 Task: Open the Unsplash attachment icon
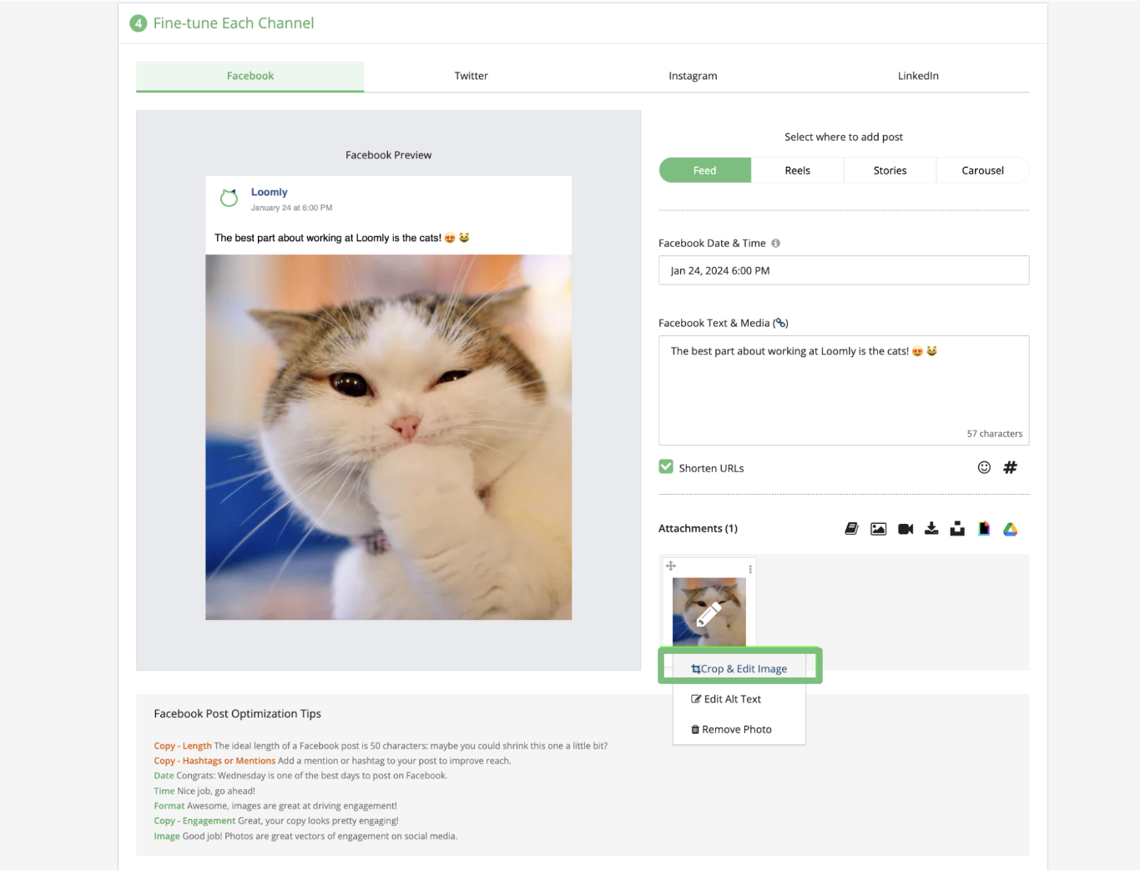click(x=957, y=529)
